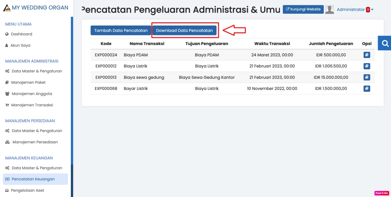Image resolution: width=391 pixels, height=197 pixels.
Task: Click the Dashboard globe icon
Action: tap(7, 34)
